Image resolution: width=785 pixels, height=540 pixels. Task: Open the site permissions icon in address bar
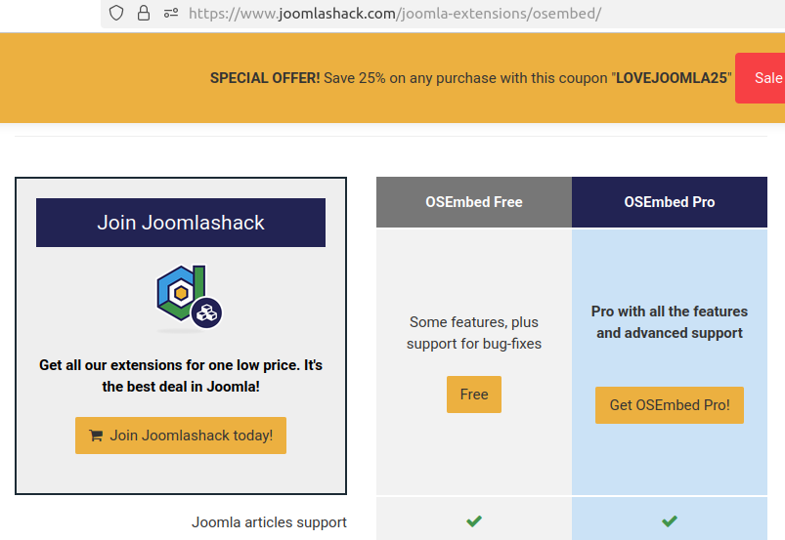171,13
